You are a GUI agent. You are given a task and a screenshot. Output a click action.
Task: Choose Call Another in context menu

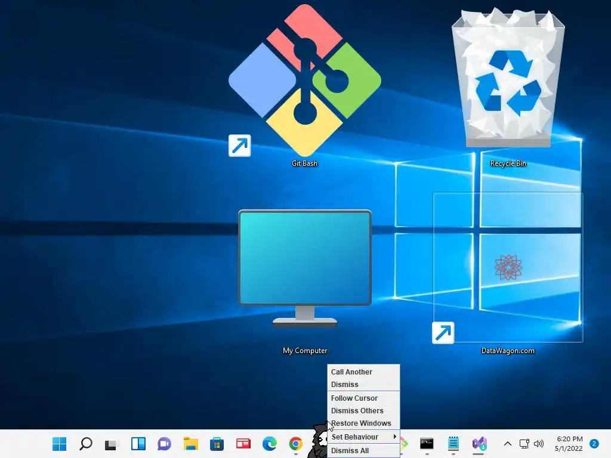363,372
